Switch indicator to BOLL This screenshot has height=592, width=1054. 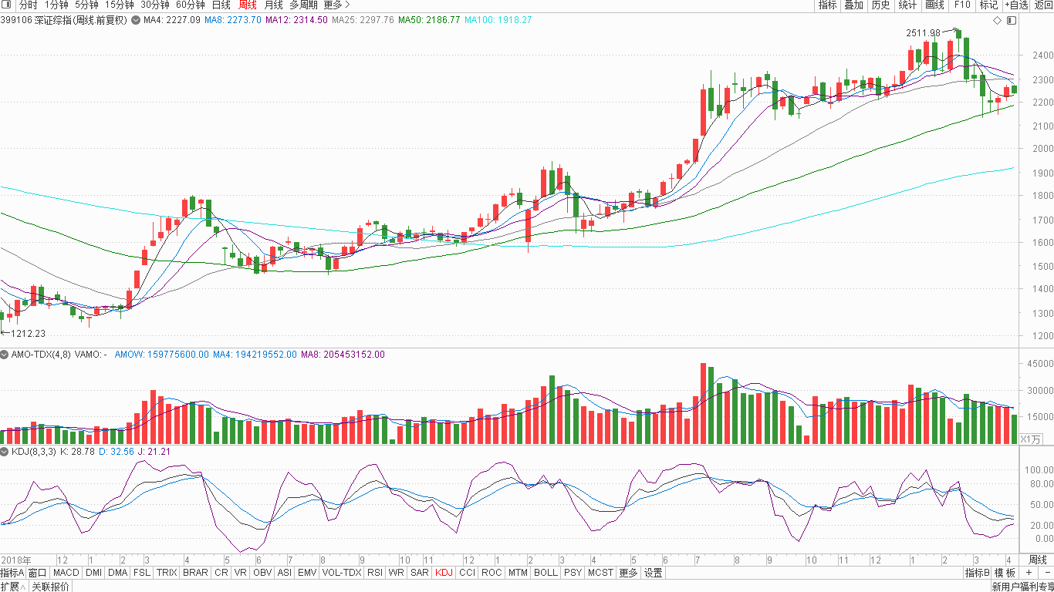(546, 573)
